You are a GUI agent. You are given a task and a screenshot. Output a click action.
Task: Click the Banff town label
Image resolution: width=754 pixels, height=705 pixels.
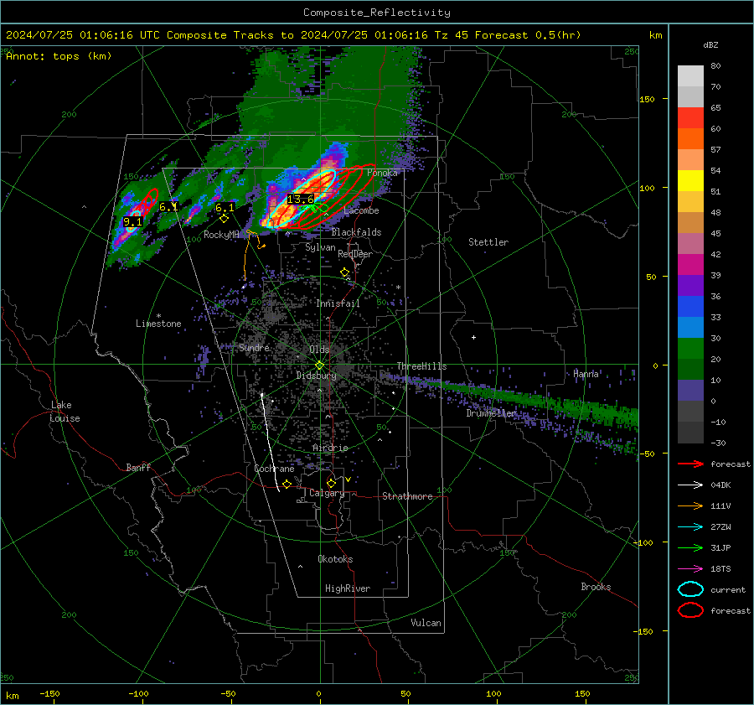pos(138,468)
